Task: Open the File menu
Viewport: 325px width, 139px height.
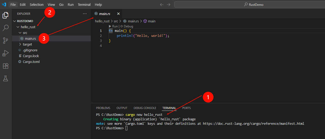Action: click(13, 4)
